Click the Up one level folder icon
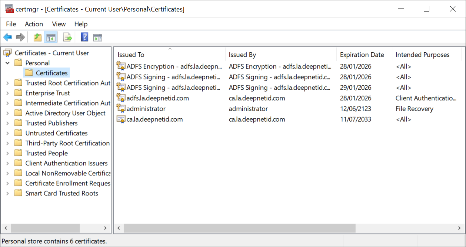 pyautogui.click(x=37, y=37)
